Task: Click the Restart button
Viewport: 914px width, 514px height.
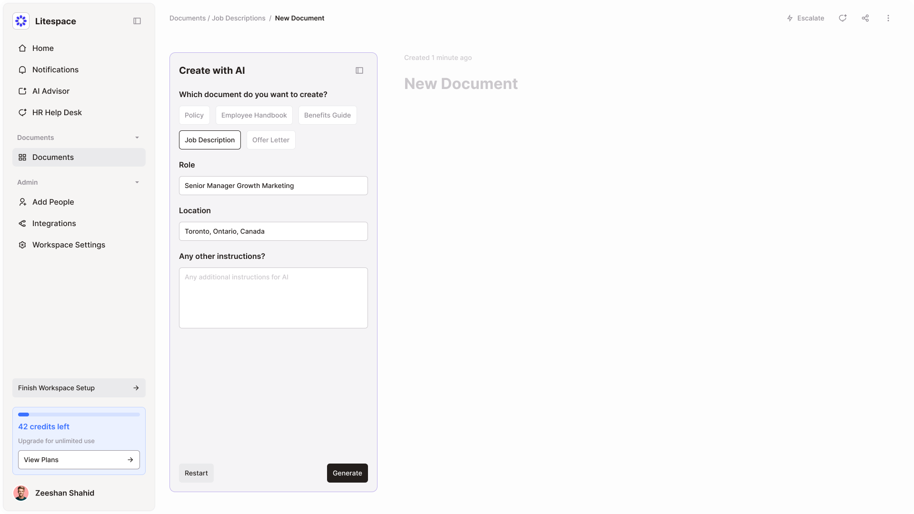Action: pos(196,473)
